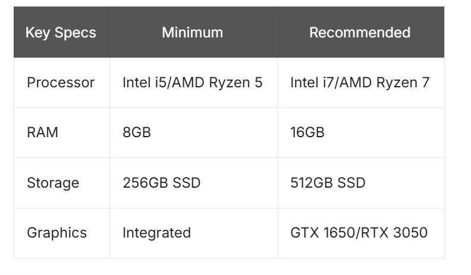Select the Storage row label
471x275 pixels.
point(53,182)
